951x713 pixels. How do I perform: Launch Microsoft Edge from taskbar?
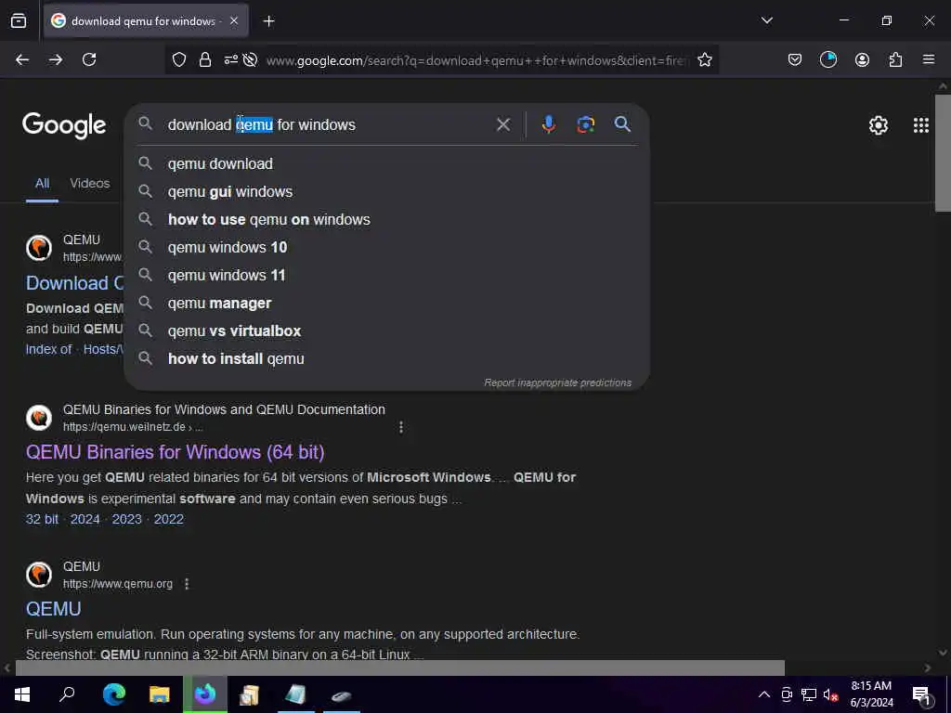pos(113,694)
